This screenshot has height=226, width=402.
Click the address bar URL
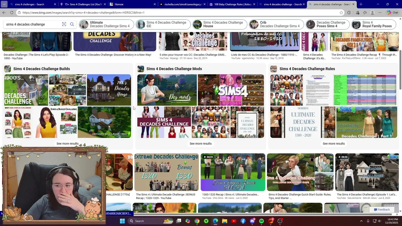coord(83,13)
